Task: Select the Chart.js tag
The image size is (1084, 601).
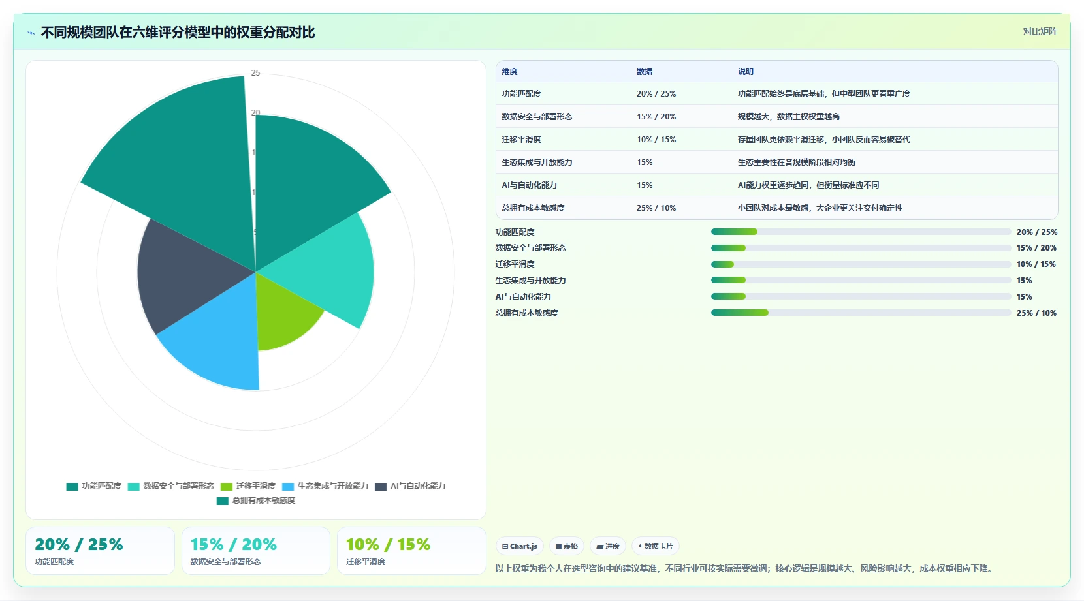Action: (x=520, y=546)
